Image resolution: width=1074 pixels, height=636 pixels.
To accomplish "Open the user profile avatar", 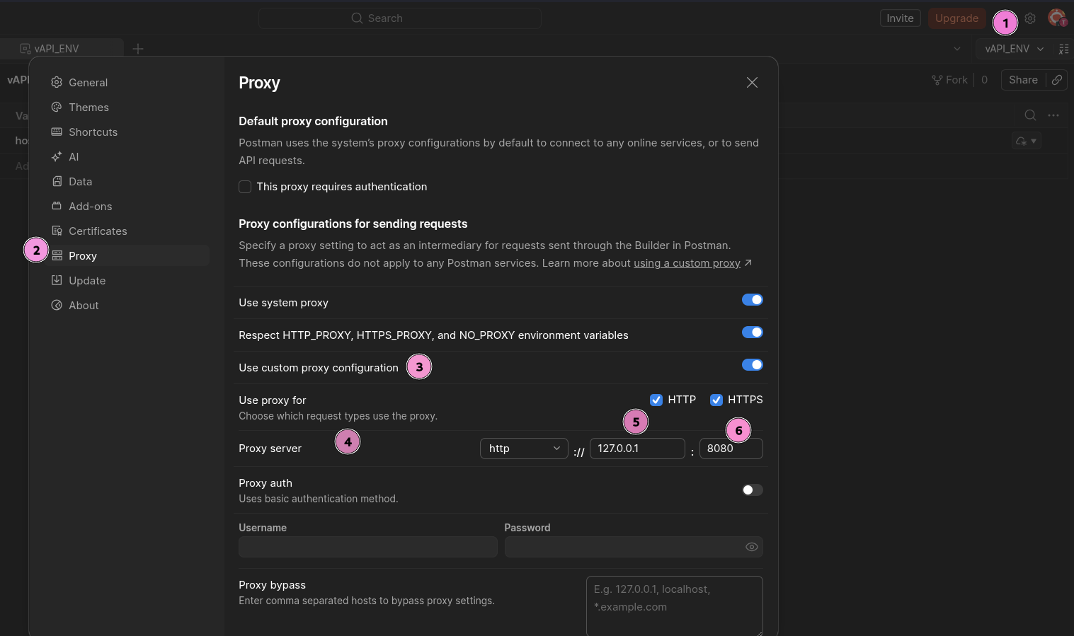I will point(1057,18).
